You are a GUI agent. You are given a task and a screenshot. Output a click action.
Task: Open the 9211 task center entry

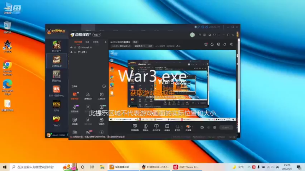[x=56, y=91]
